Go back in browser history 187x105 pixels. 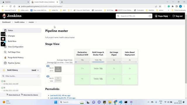coord(3,6)
